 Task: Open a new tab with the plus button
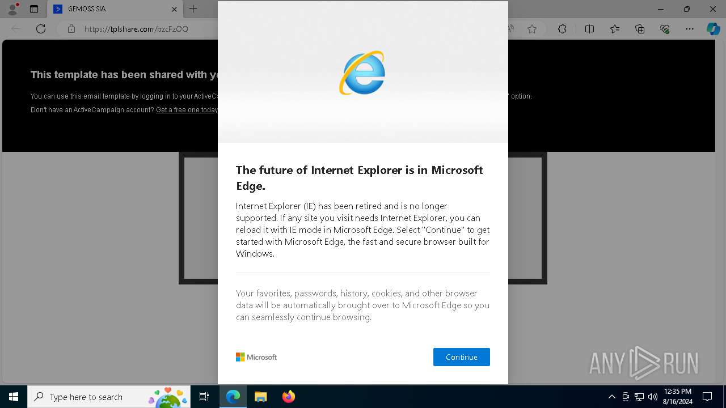click(193, 9)
